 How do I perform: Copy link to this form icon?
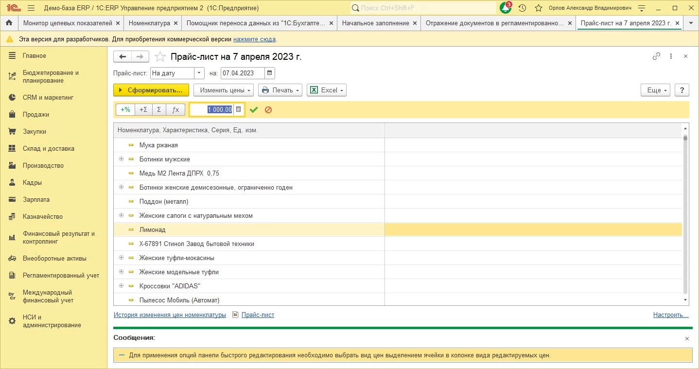656,56
